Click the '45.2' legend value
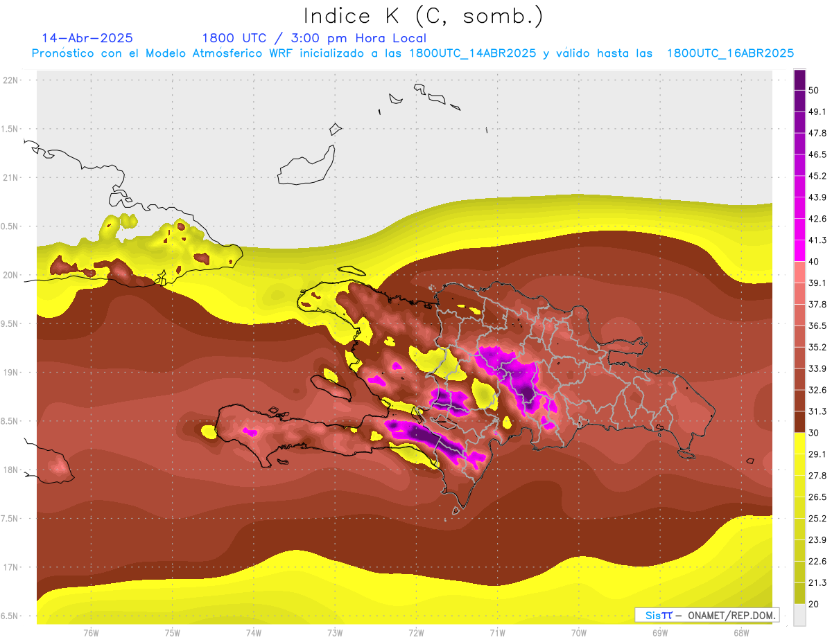The image size is (832, 642). point(817,176)
